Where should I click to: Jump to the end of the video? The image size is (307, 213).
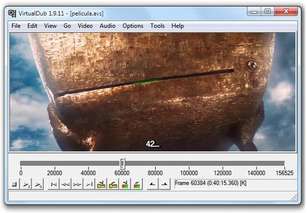tap(89, 184)
